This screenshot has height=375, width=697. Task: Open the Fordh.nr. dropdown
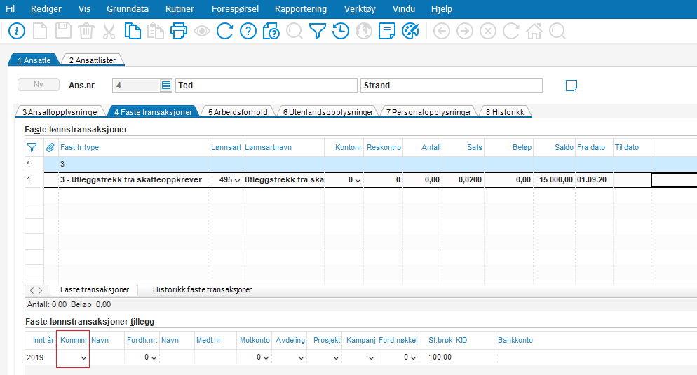(x=154, y=357)
